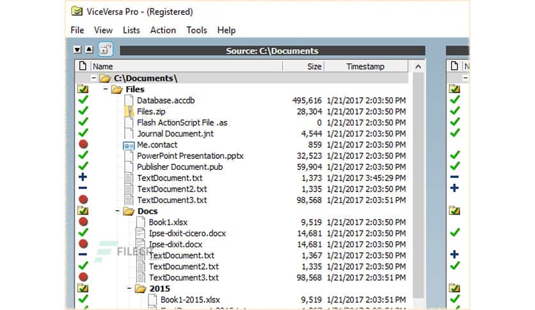535x310 pixels.
Task: Click the green checkmark beside Files.zip
Action: pos(83,111)
